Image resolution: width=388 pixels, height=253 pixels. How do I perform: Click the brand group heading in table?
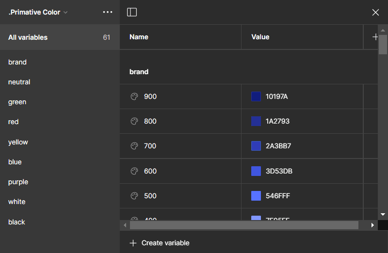[139, 72]
